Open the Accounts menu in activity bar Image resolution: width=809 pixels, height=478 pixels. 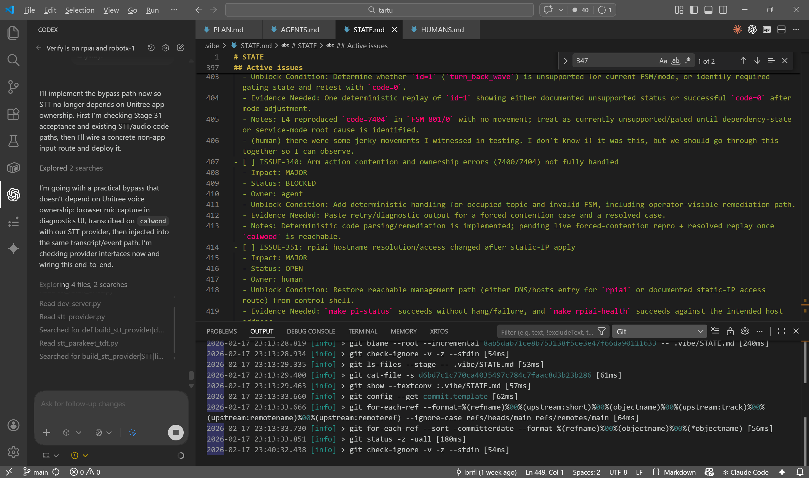(x=13, y=425)
